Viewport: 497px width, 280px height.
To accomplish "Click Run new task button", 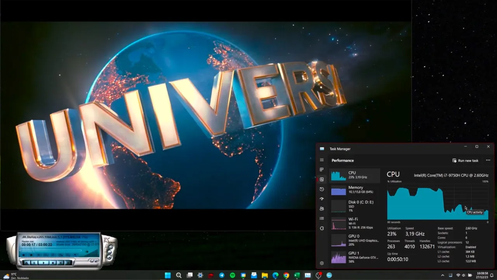I will coord(465,160).
